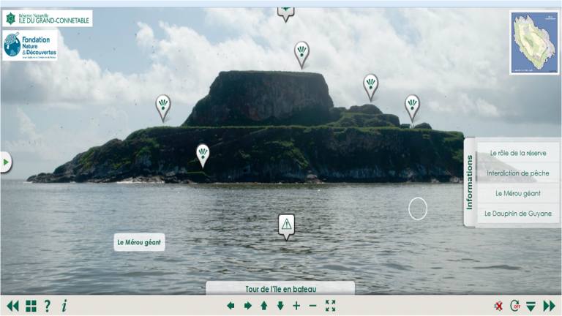Screen dimensions: 562x316
Task: Toggle sound mute icon
Action: 498,306
